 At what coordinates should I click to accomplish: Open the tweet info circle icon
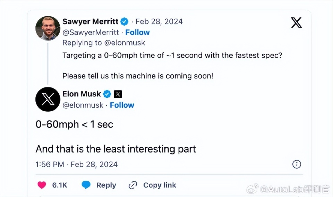[297, 164]
